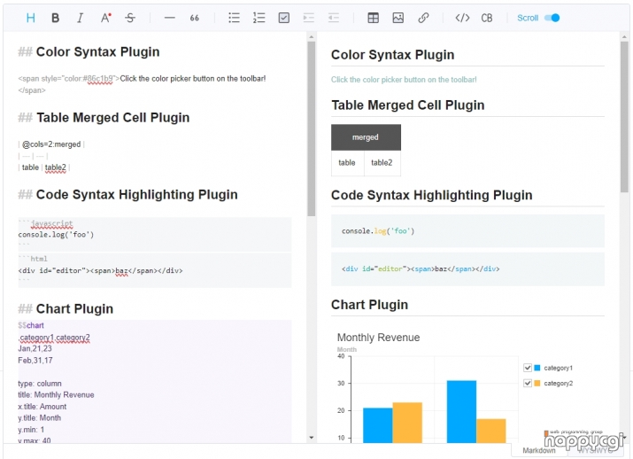Click 'x.title: Amount' line in editor
Image resolution: width=633 pixels, height=459 pixels.
tap(42, 407)
